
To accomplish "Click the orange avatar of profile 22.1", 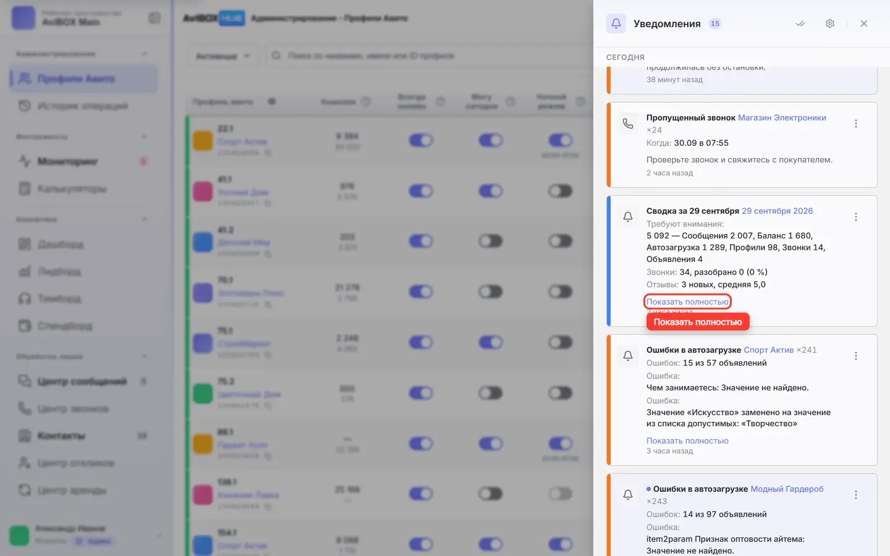I will [x=203, y=140].
